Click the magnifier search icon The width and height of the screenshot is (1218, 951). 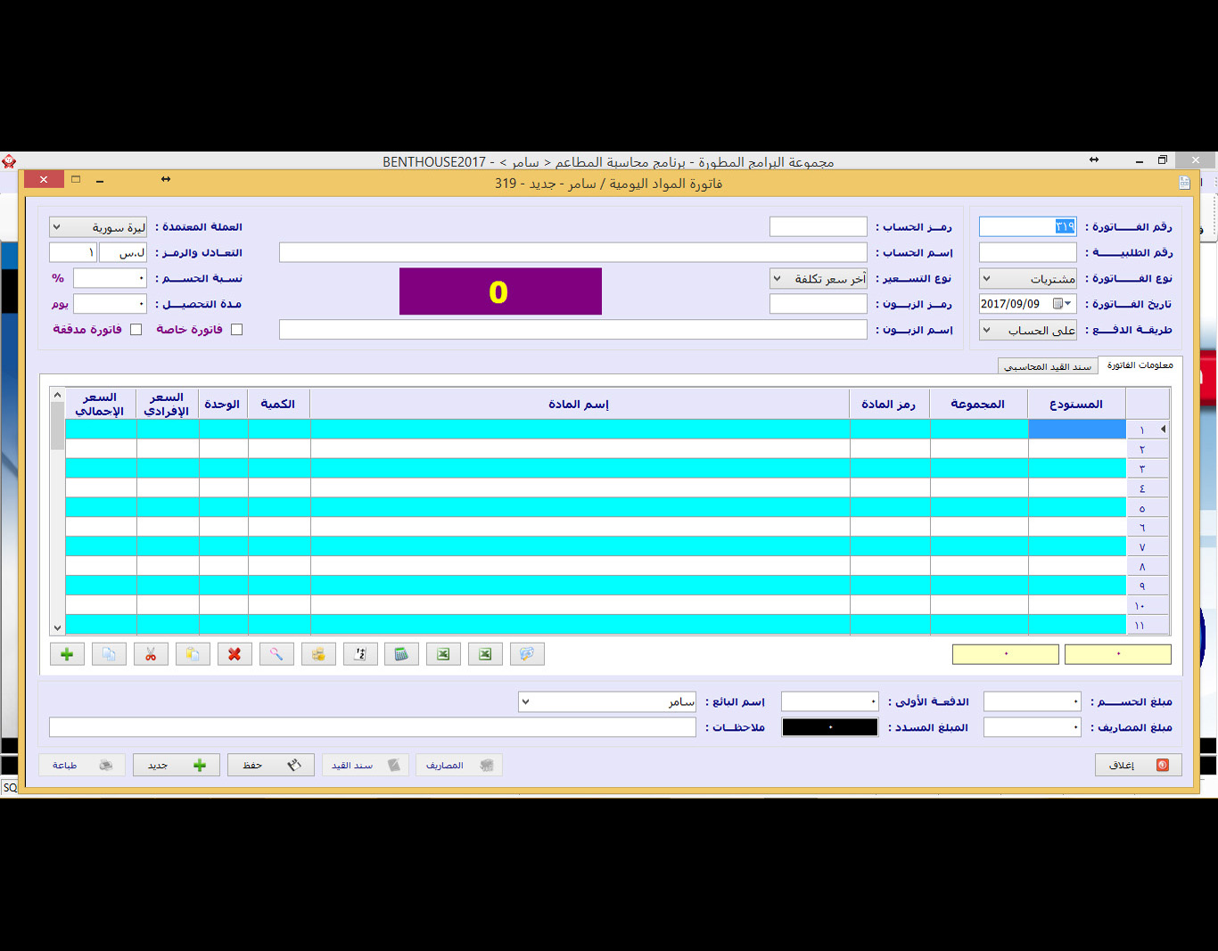[276, 654]
